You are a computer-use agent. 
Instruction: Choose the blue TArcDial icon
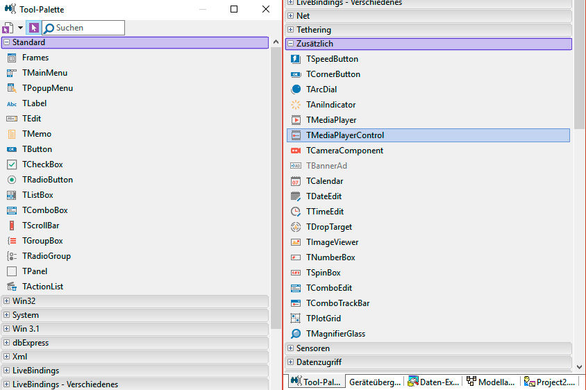(296, 90)
